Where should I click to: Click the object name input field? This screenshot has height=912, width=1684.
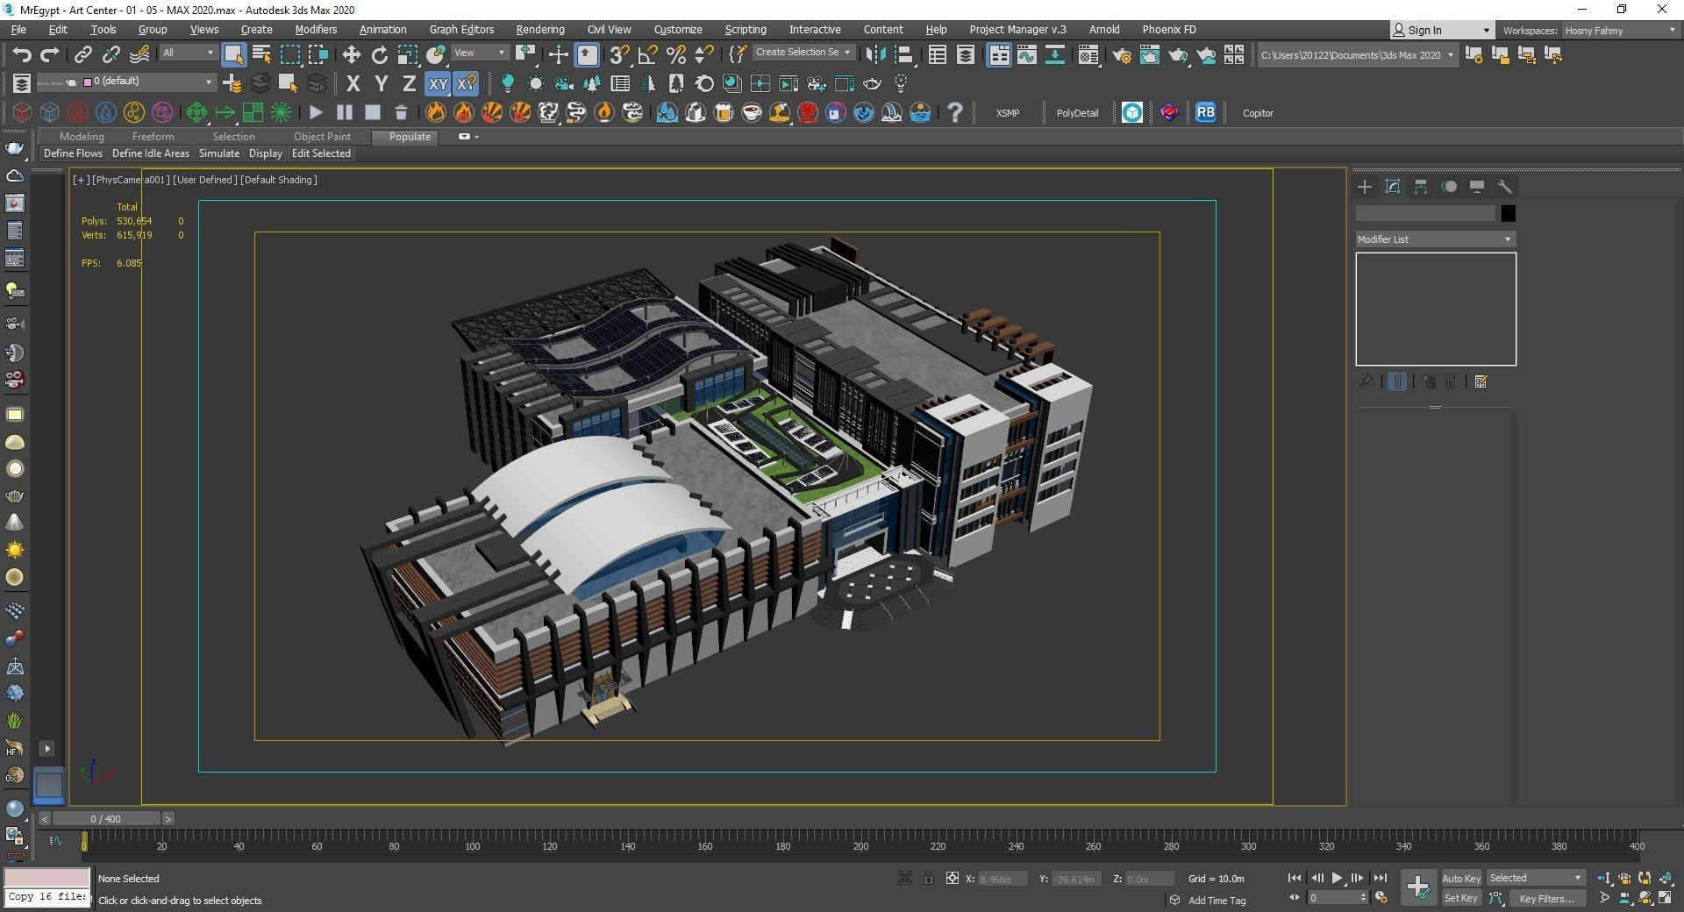click(1425, 213)
